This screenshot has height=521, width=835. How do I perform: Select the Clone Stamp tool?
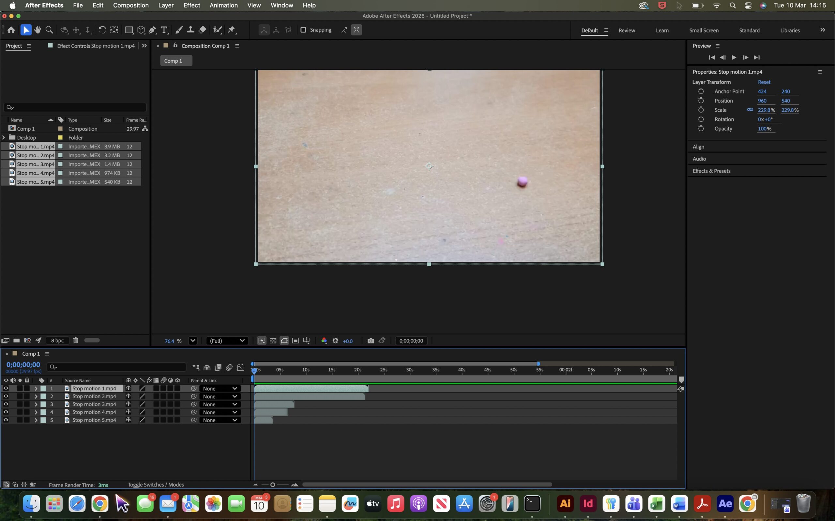pos(190,30)
